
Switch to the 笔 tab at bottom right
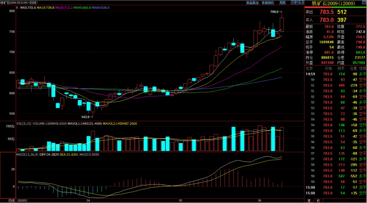pos(309,201)
